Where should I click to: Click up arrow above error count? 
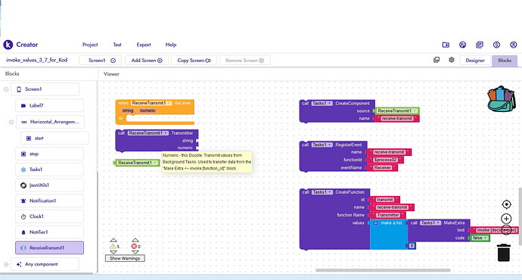(x=135, y=240)
